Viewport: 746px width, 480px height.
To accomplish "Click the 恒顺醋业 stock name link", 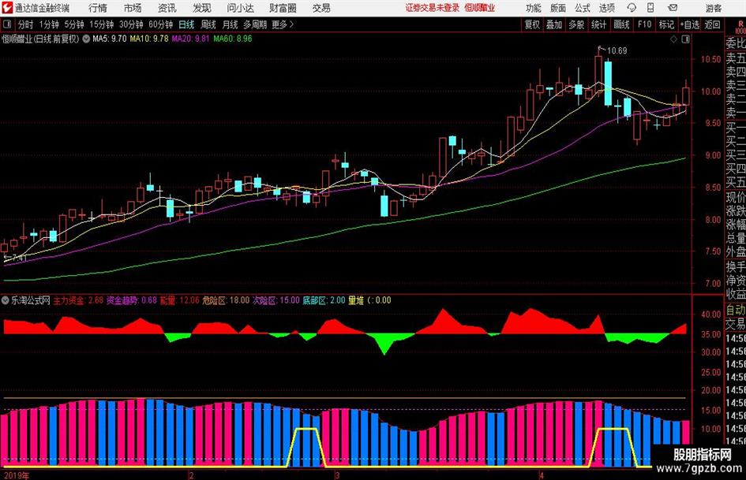I will [x=480, y=8].
